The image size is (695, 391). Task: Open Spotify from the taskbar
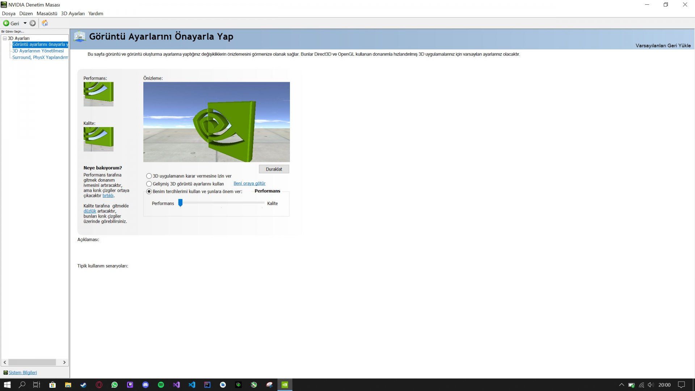coord(161,385)
